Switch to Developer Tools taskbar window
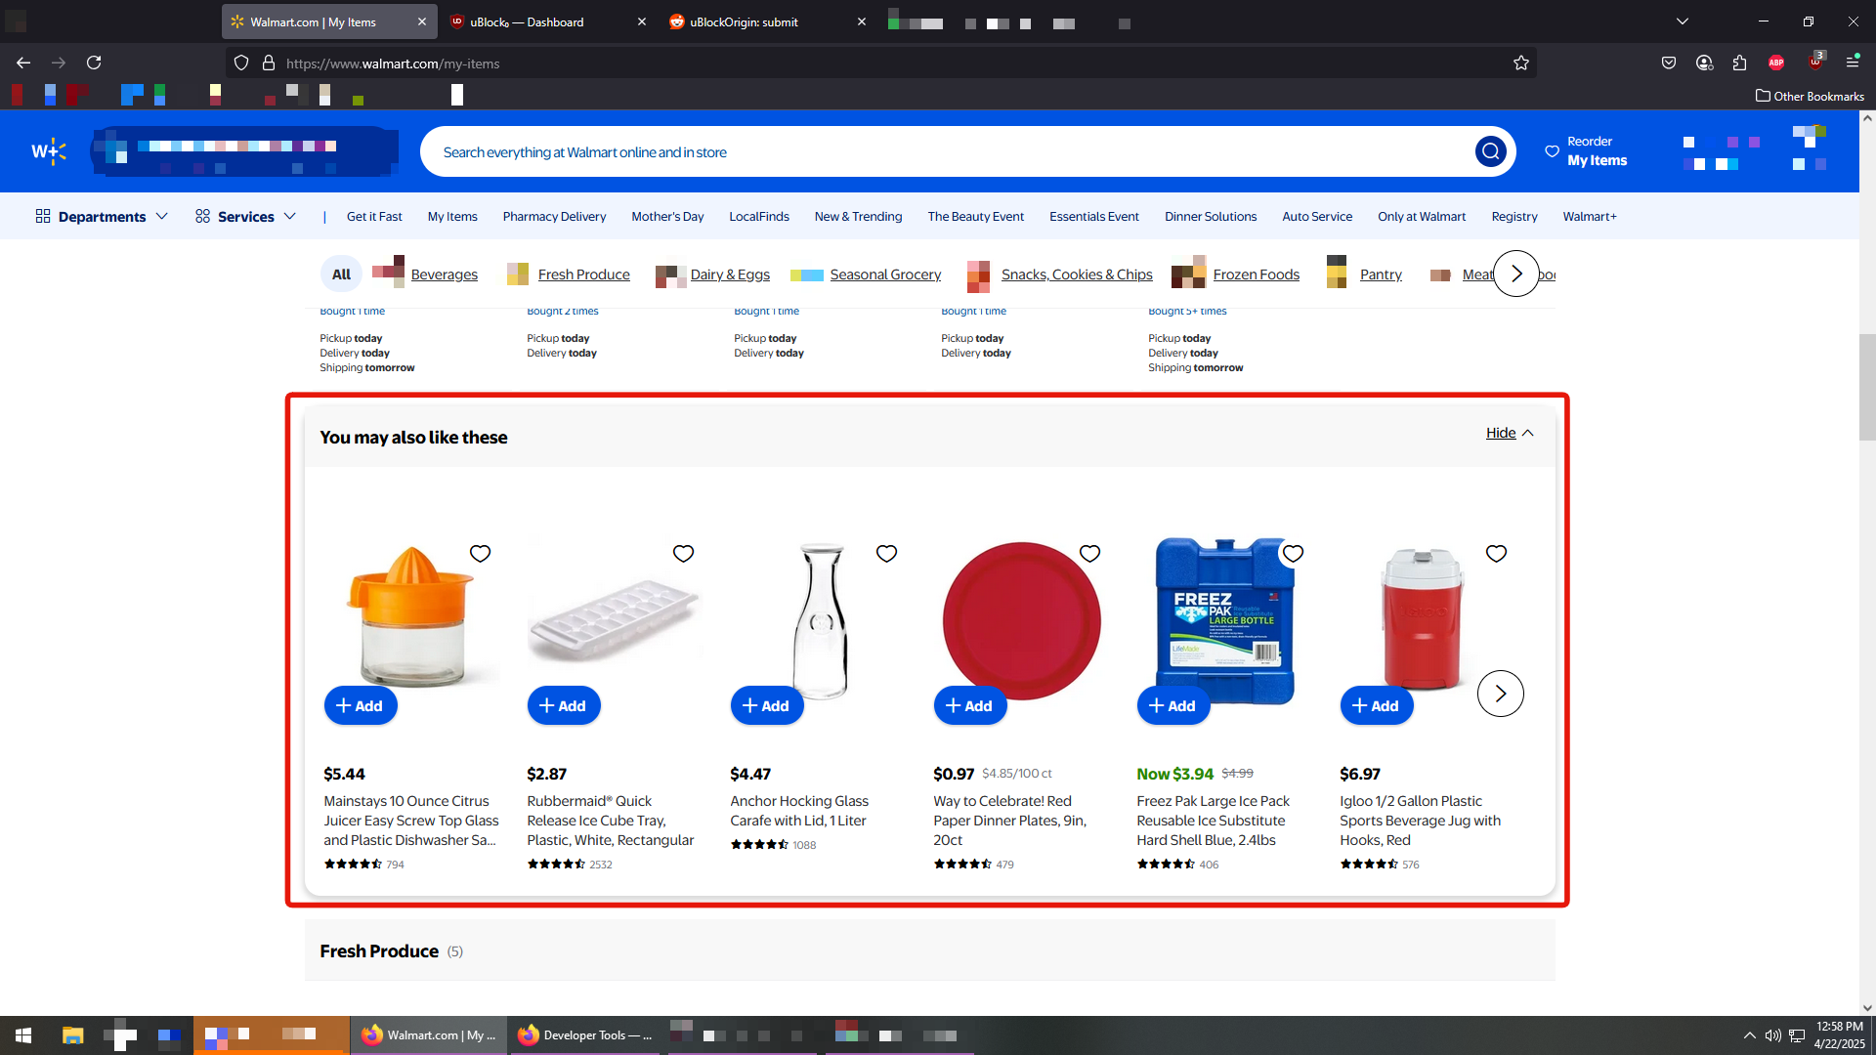Screen dimensions: 1876x1055 tap(585, 1035)
